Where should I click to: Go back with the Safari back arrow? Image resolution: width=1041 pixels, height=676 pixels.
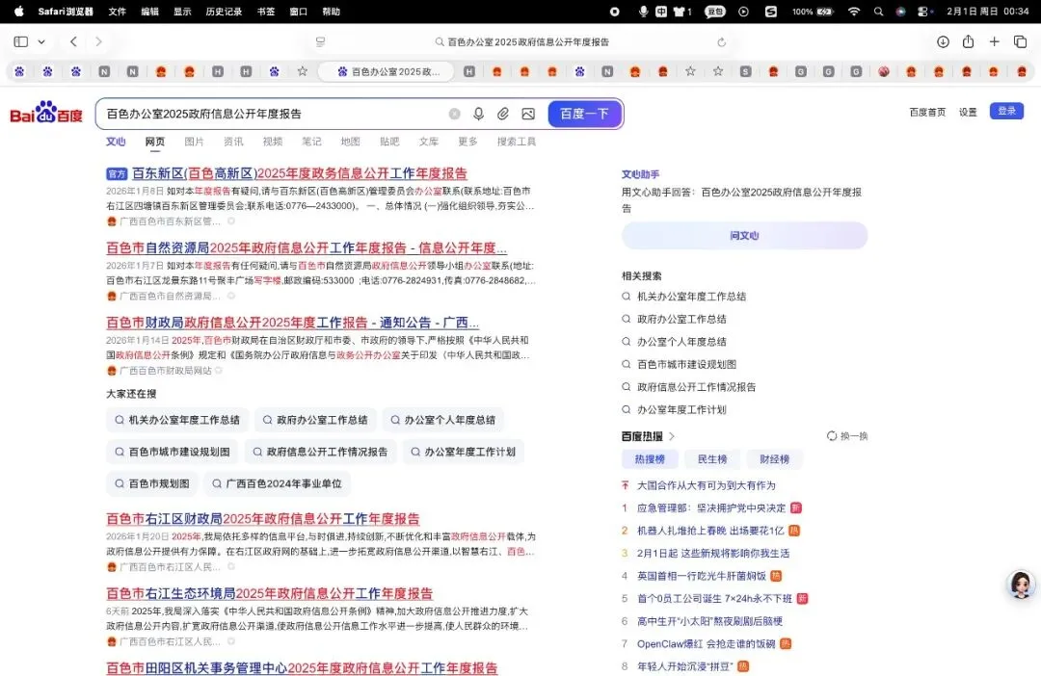click(73, 41)
